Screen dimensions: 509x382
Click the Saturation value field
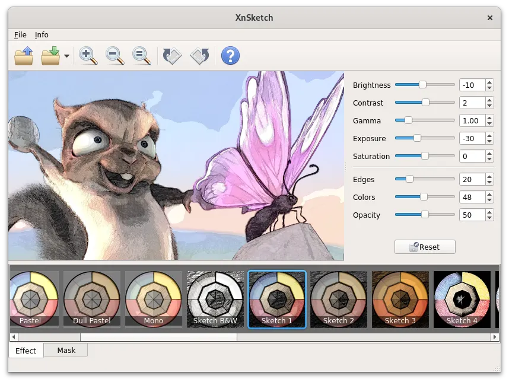click(x=472, y=157)
